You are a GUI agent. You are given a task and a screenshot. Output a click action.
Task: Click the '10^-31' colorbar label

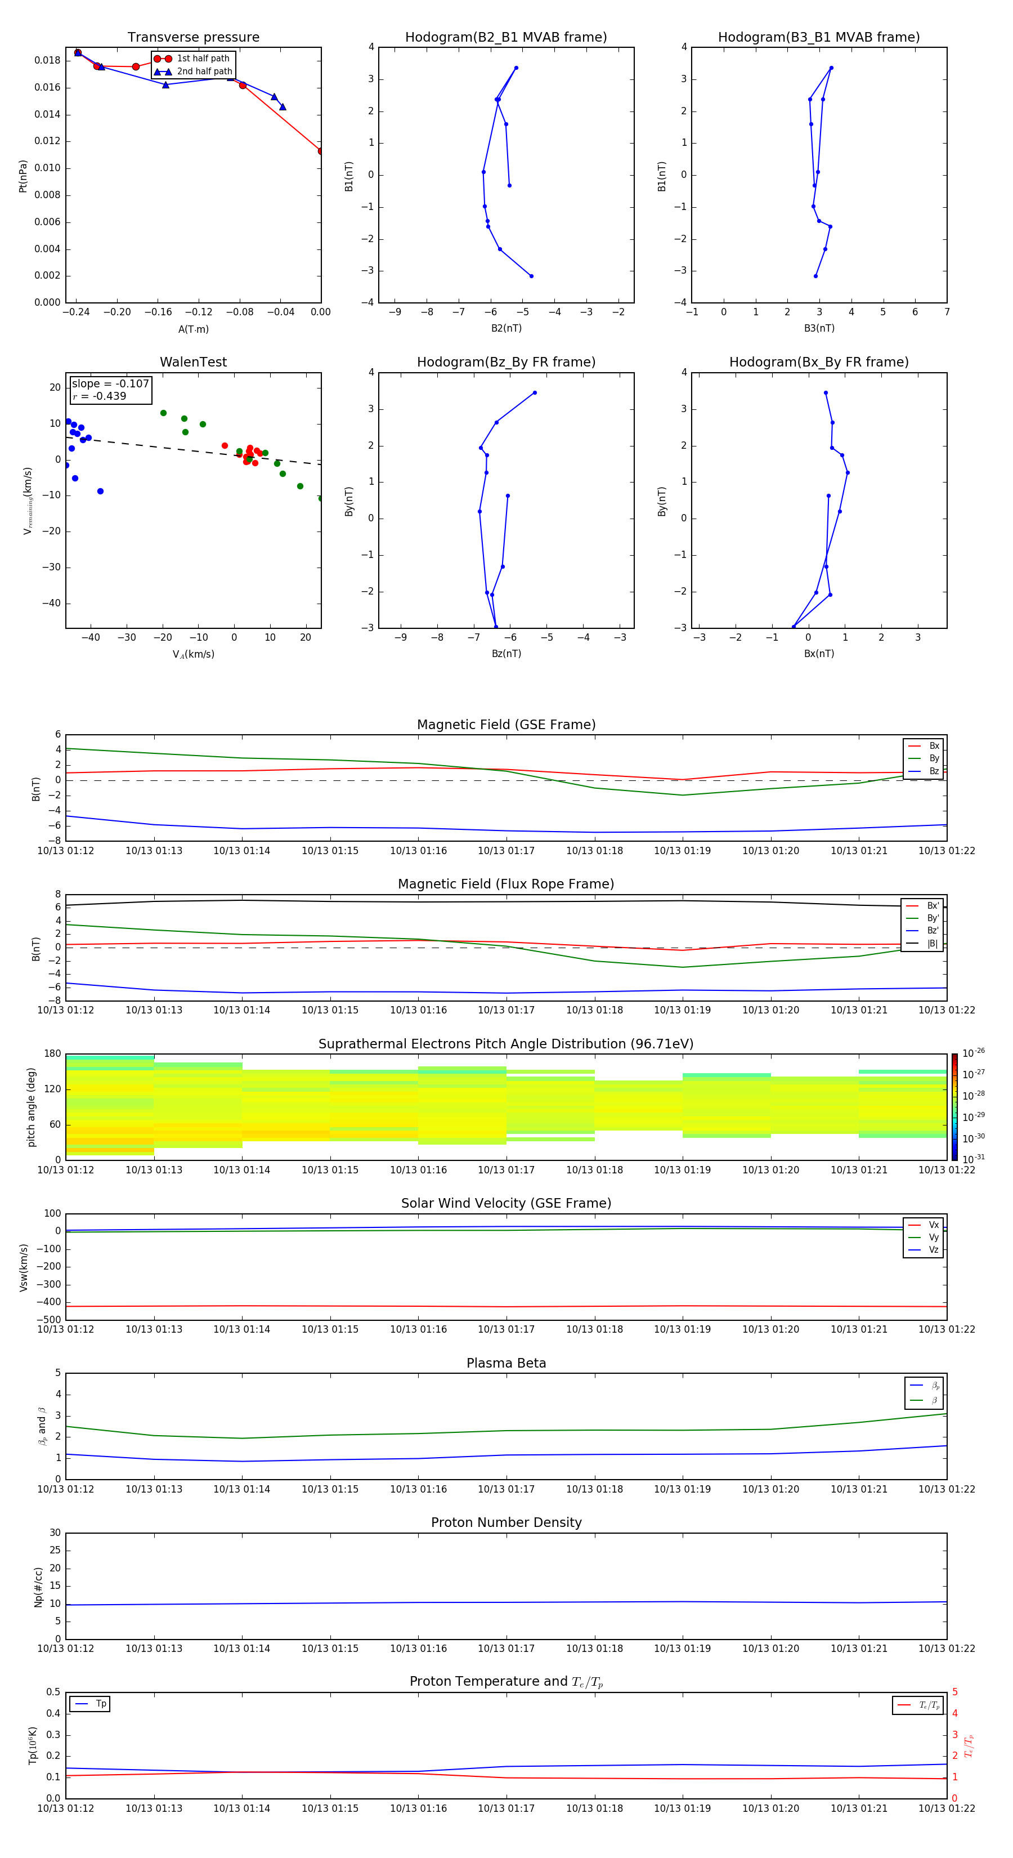tap(974, 1159)
